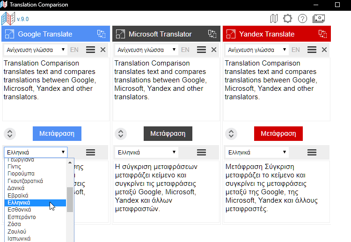Select Γίντις from the language list
The height and width of the screenshot is (242, 351).
[x=35, y=167]
